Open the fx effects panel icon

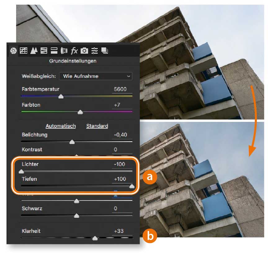point(74,51)
